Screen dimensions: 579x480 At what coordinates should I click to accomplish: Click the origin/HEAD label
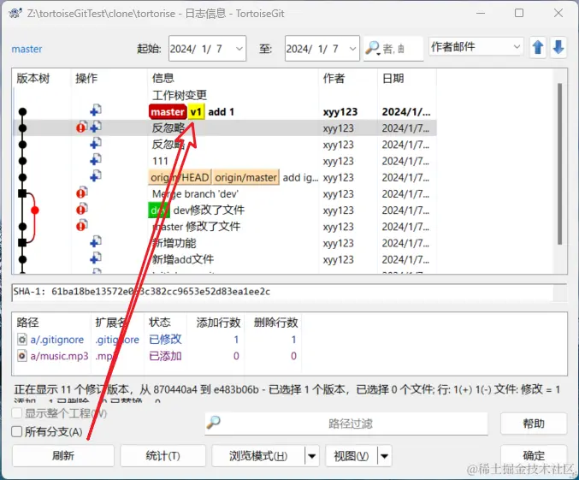(x=180, y=178)
